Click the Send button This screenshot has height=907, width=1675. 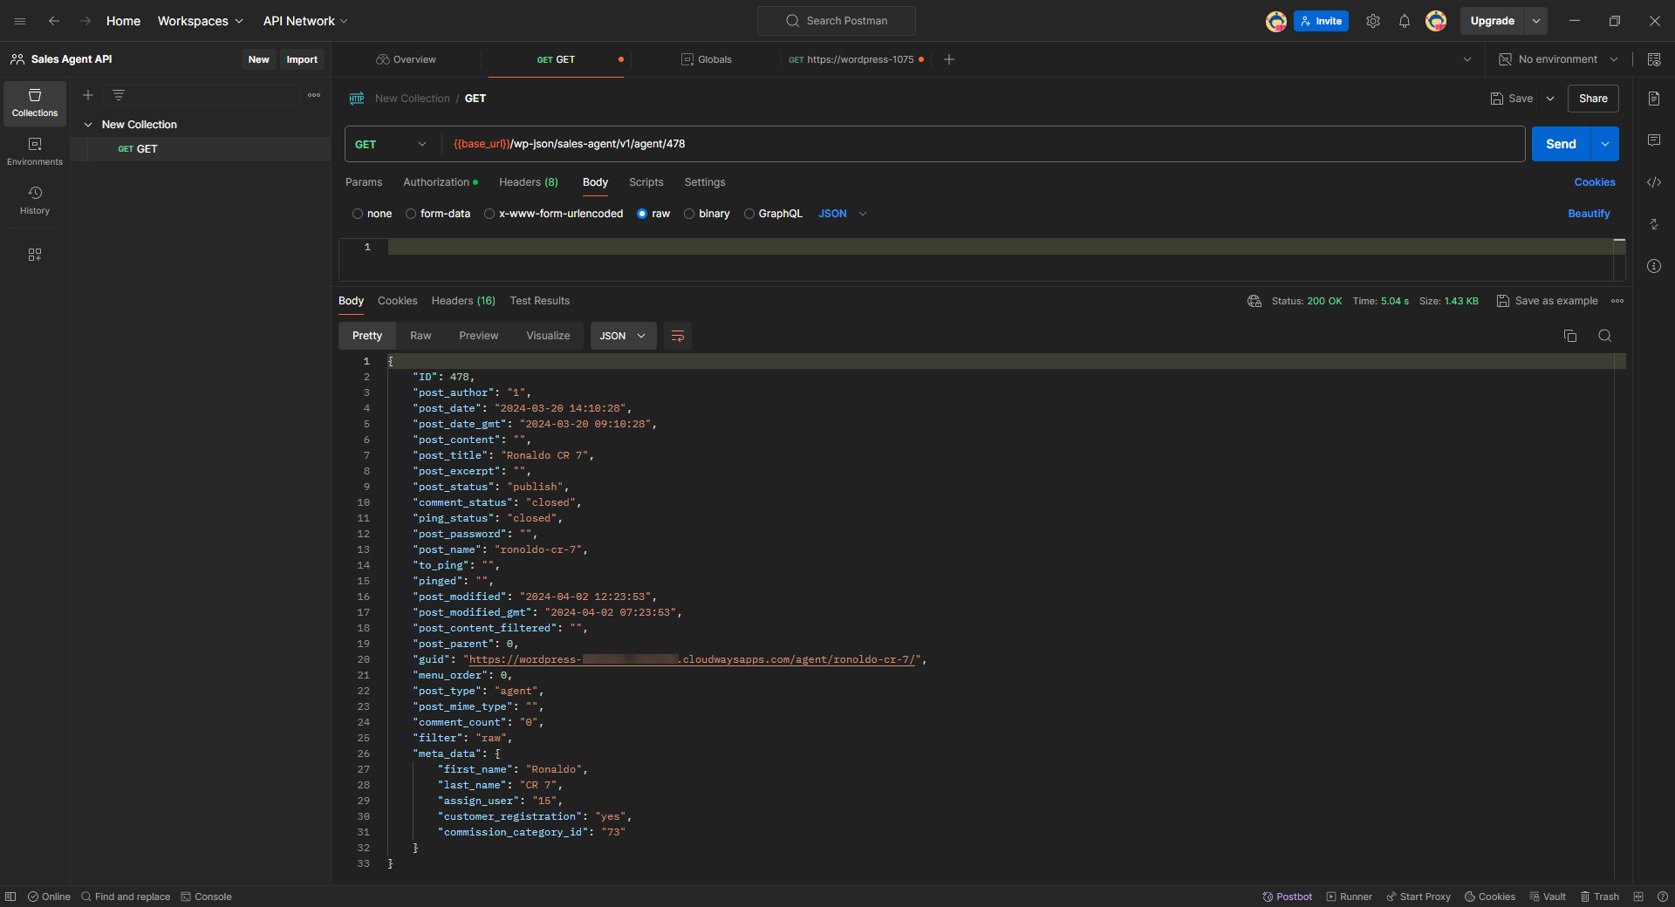(1562, 144)
